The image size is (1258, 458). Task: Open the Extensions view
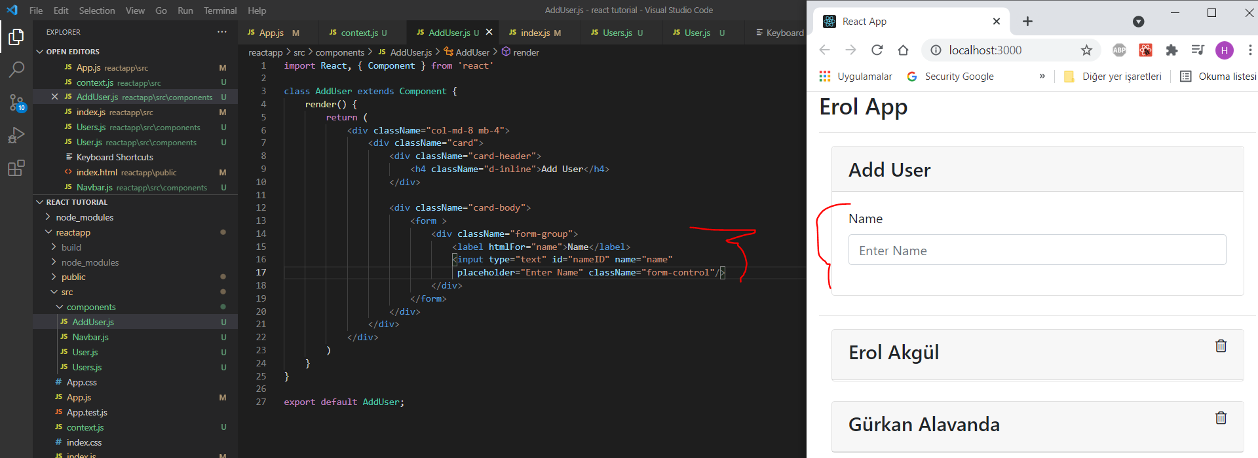(16, 168)
